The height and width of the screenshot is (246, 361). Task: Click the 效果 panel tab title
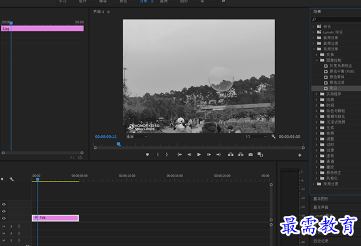[317, 12]
